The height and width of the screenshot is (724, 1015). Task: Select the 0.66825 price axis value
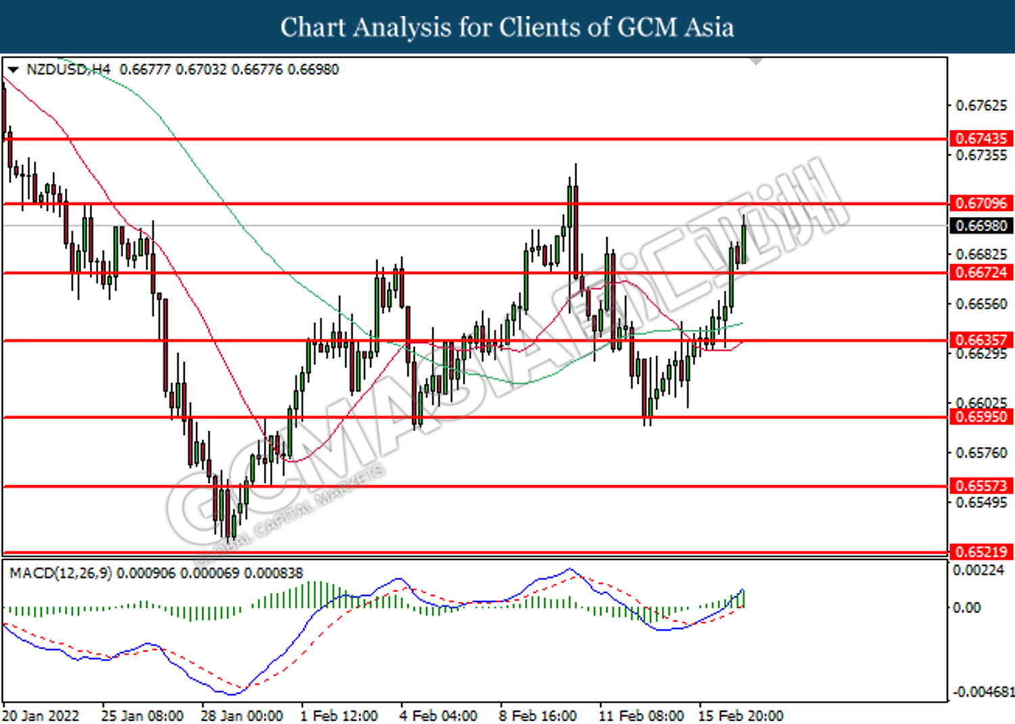(x=981, y=255)
